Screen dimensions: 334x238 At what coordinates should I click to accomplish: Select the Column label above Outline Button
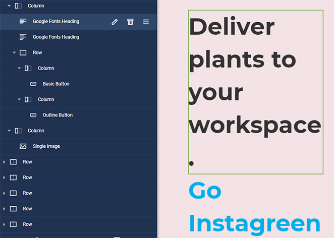coord(46,99)
